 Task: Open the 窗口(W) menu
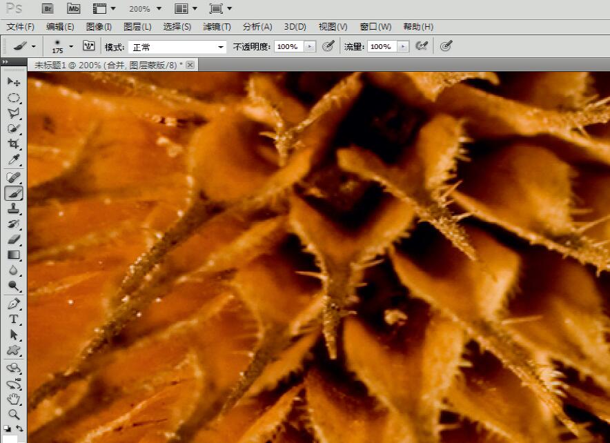click(375, 27)
